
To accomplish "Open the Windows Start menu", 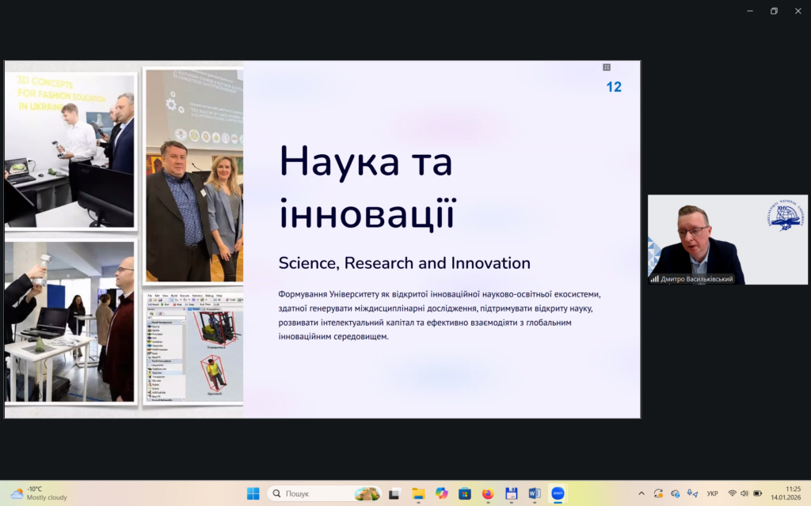I will [x=253, y=493].
